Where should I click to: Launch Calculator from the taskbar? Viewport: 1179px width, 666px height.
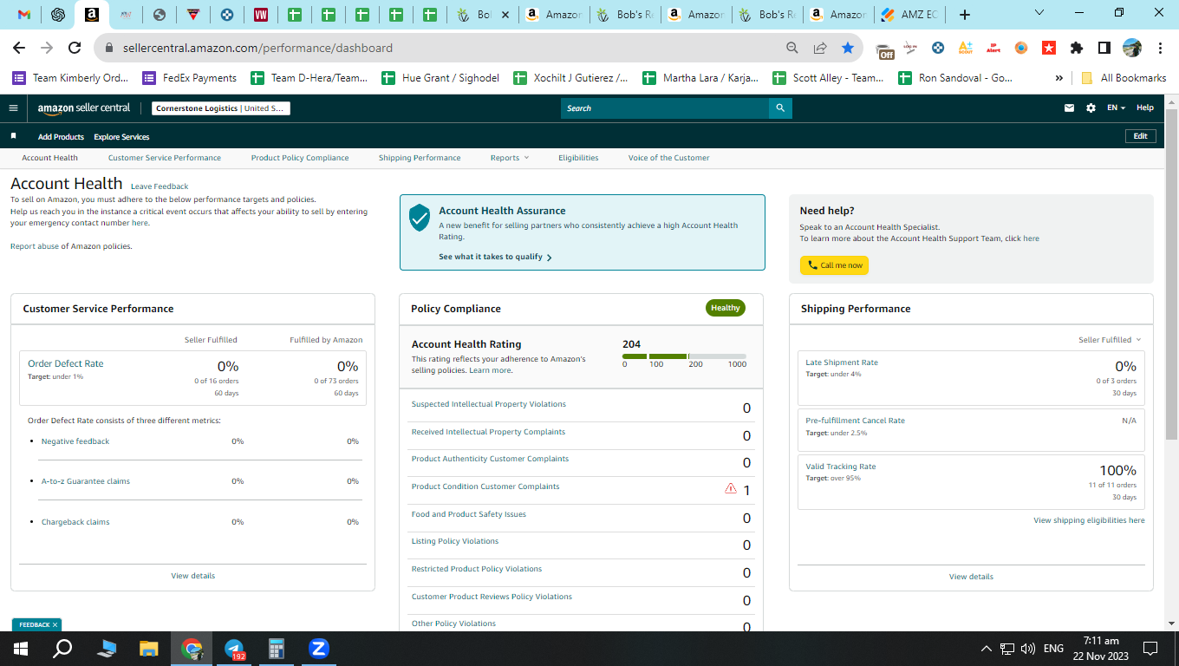click(x=277, y=649)
